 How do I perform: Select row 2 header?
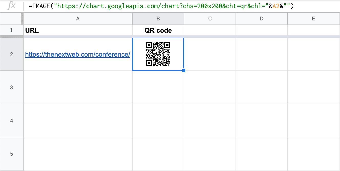point(12,54)
